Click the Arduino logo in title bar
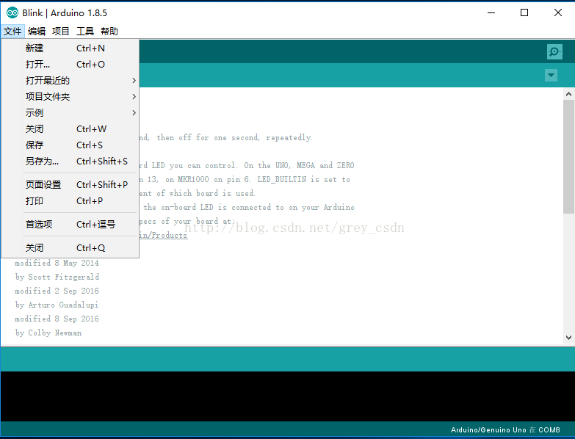The height and width of the screenshot is (439, 575). (x=12, y=12)
